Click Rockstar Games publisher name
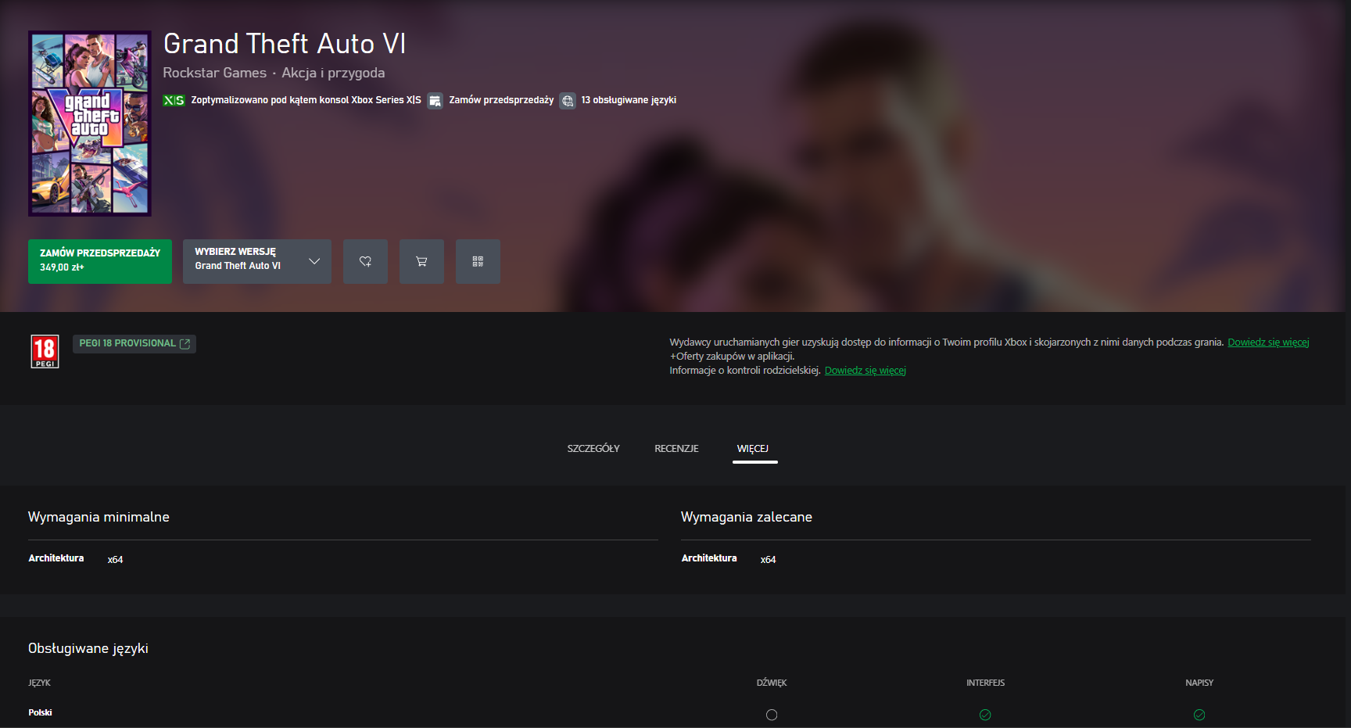The height and width of the screenshot is (728, 1351). (214, 73)
